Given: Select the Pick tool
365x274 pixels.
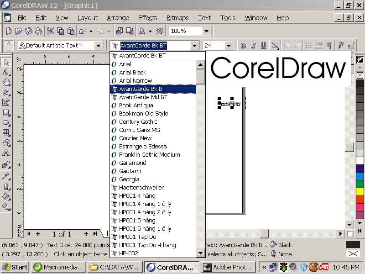Looking at the screenshot, I should pyautogui.click(x=6, y=63).
